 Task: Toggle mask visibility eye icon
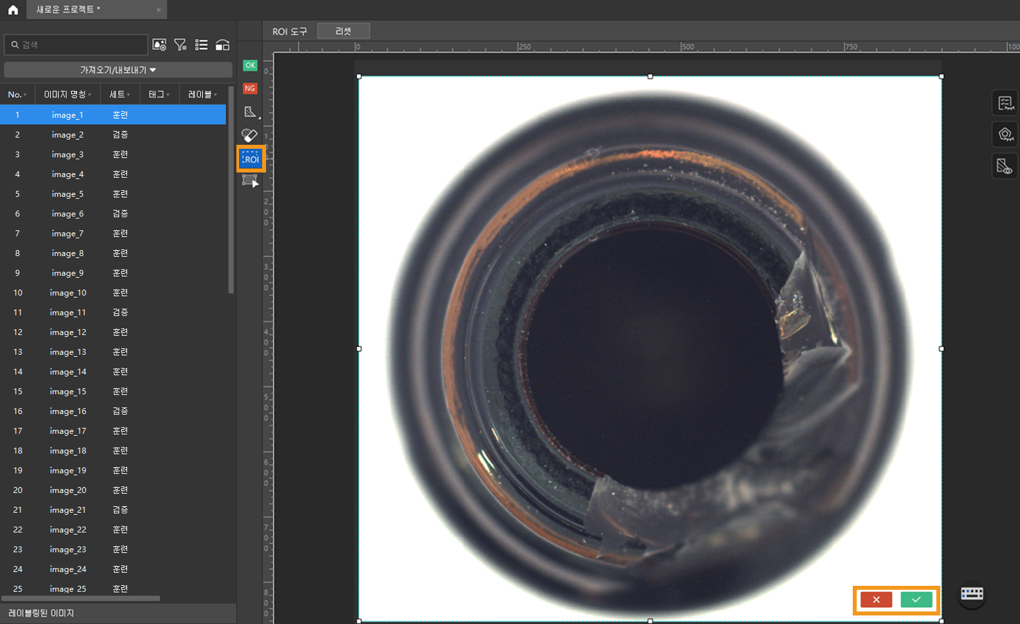1004,167
